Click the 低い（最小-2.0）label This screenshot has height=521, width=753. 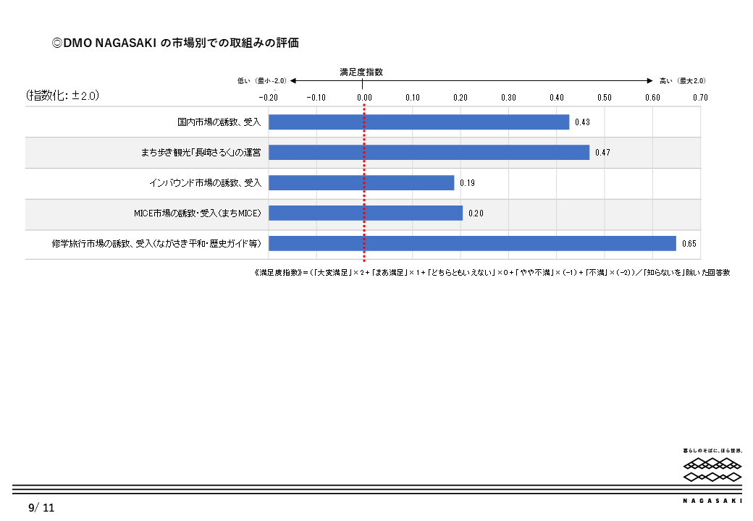point(261,80)
